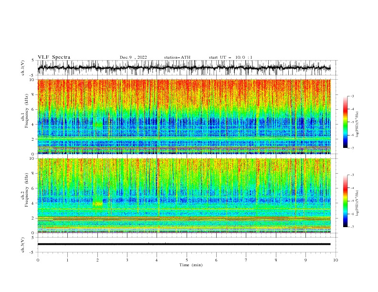Image resolution: width=378 pixels, height=292 pixels.
Task: Click time axis tick label "5"
Action: (x=187, y=260)
